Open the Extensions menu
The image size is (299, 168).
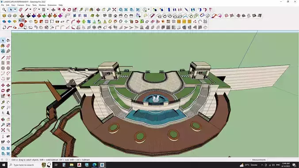pos(52,5)
